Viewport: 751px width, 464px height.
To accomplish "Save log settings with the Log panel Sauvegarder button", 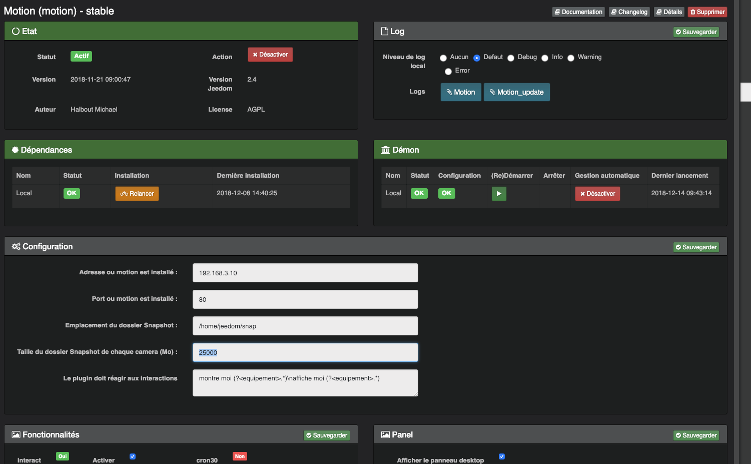I will [x=696, y=32].
